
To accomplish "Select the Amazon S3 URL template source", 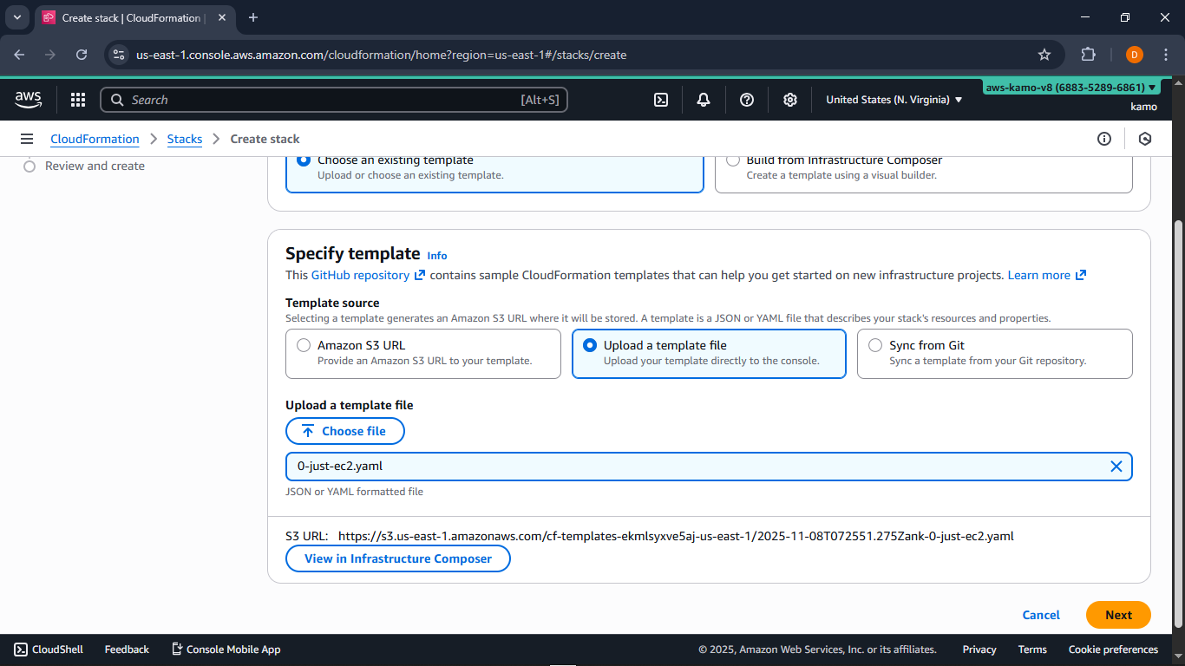I will 304,345.
